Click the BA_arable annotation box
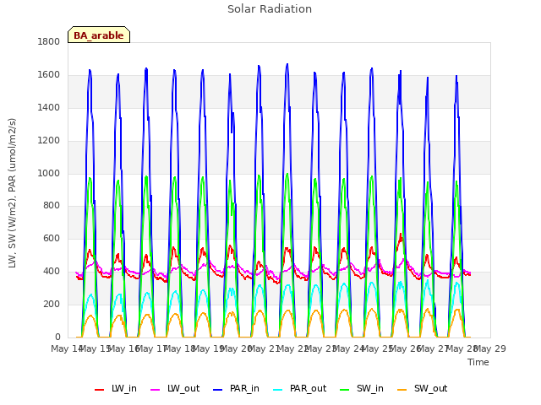This screenshot has height=405, width=541. [99, 35]
